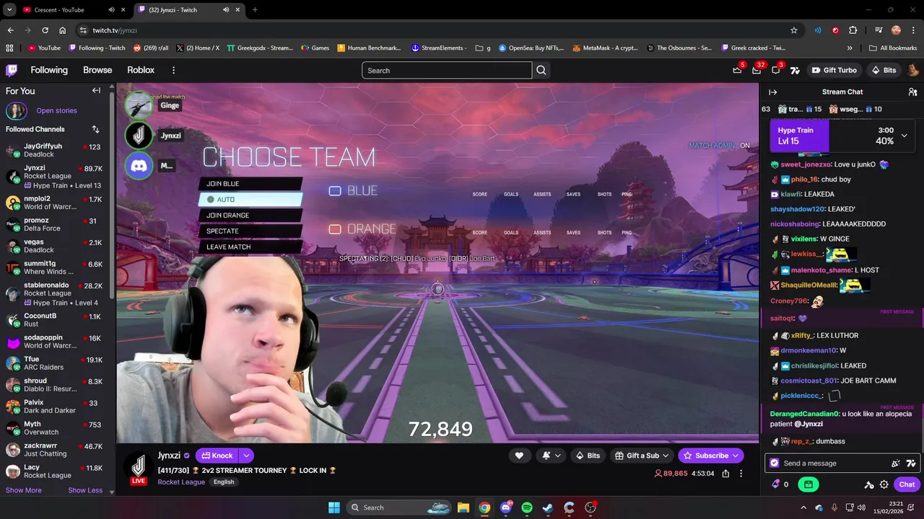Open celebration party popper icon in chat box
The image size is (924, 519).
pyautogui.click(x=896, y=463)
